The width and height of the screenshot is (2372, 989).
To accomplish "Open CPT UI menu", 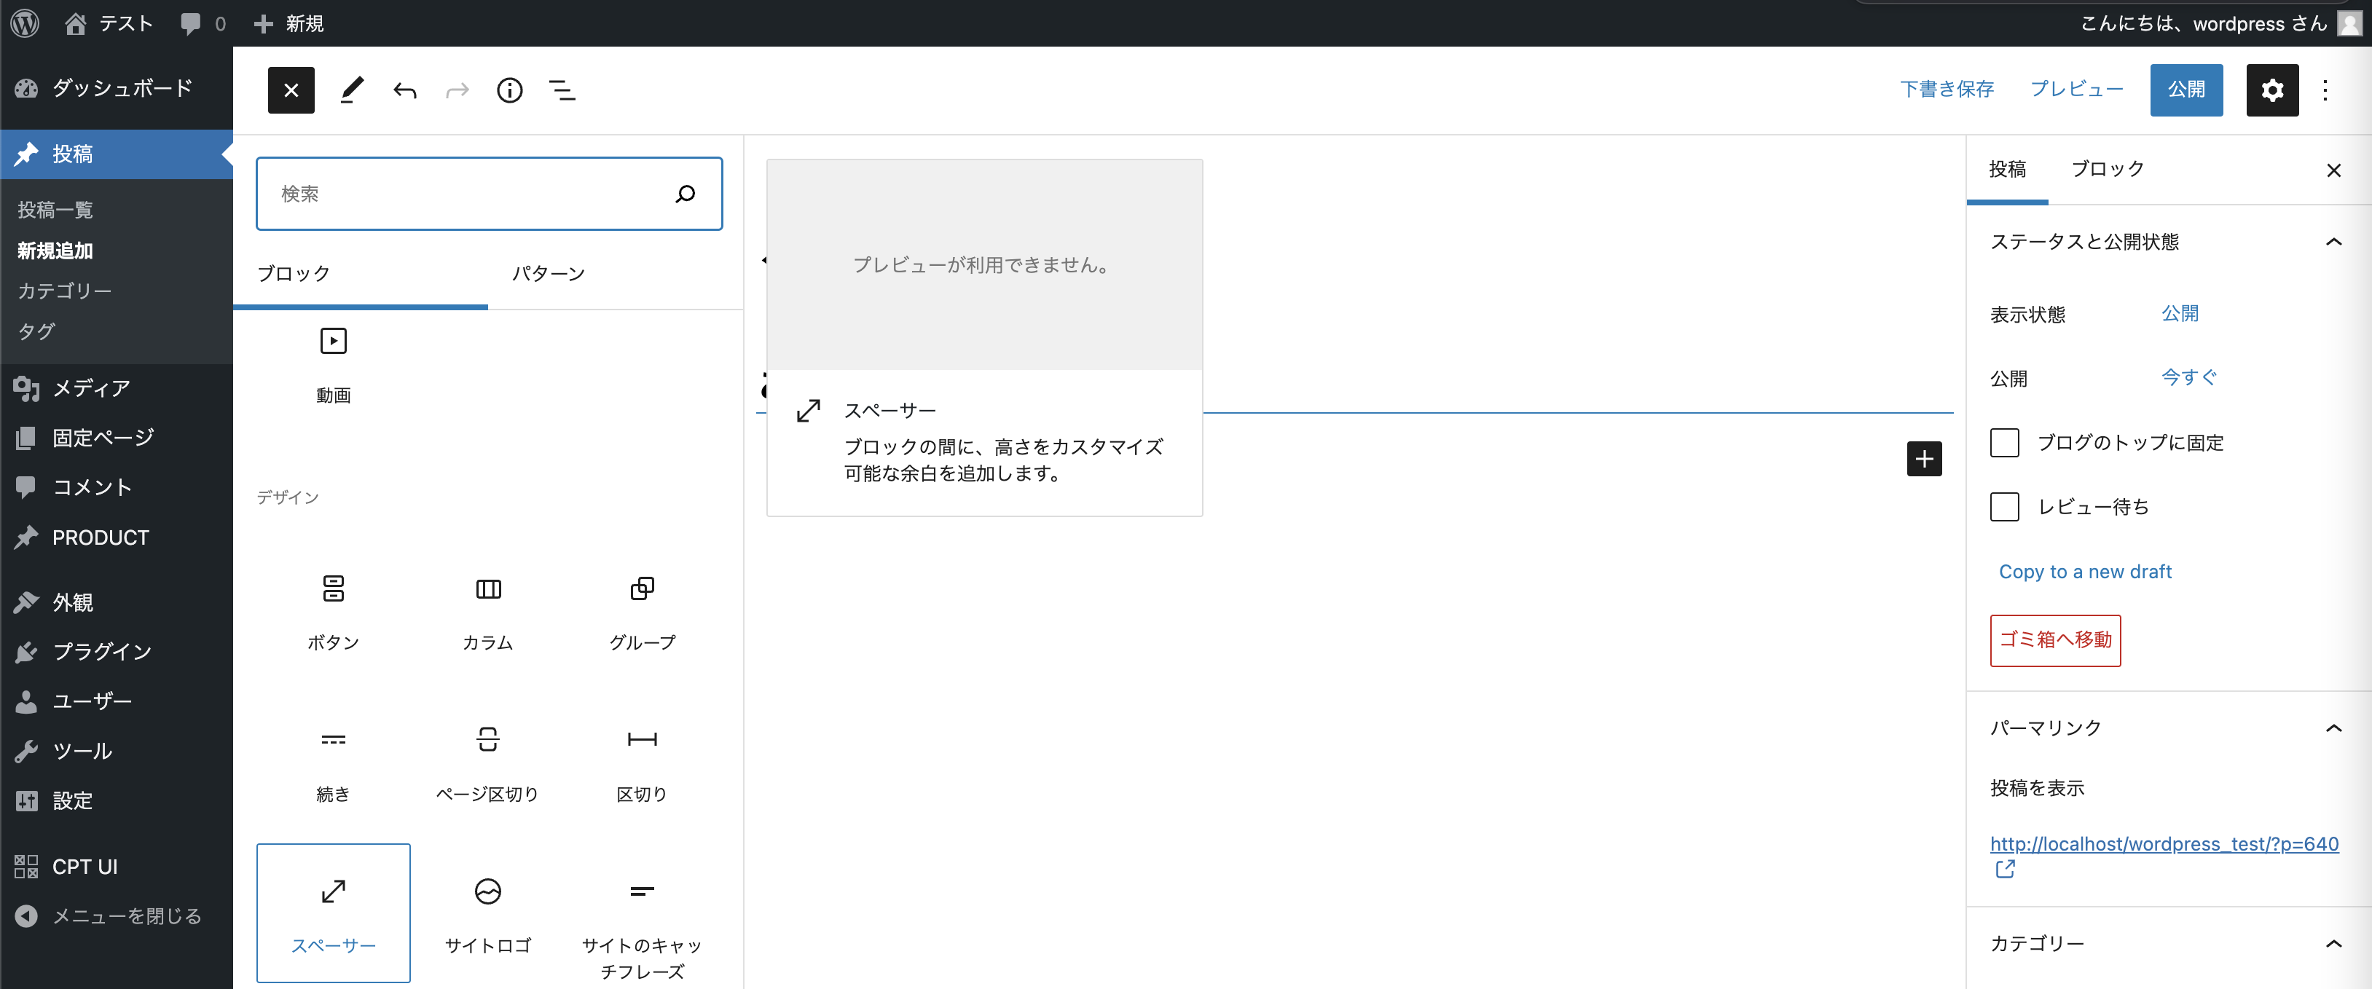I will (x=116, y=867).
